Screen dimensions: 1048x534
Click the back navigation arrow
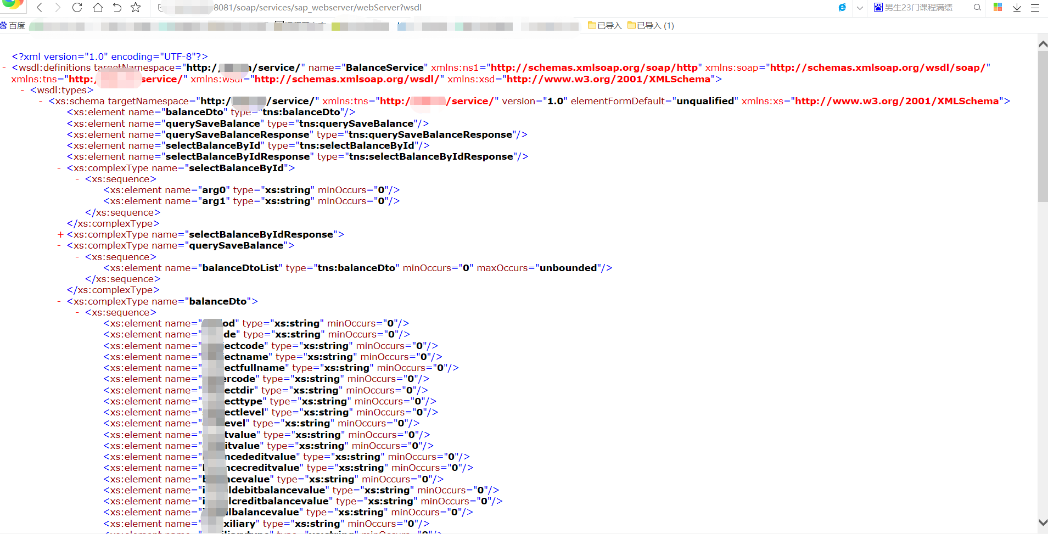[40, 8]
